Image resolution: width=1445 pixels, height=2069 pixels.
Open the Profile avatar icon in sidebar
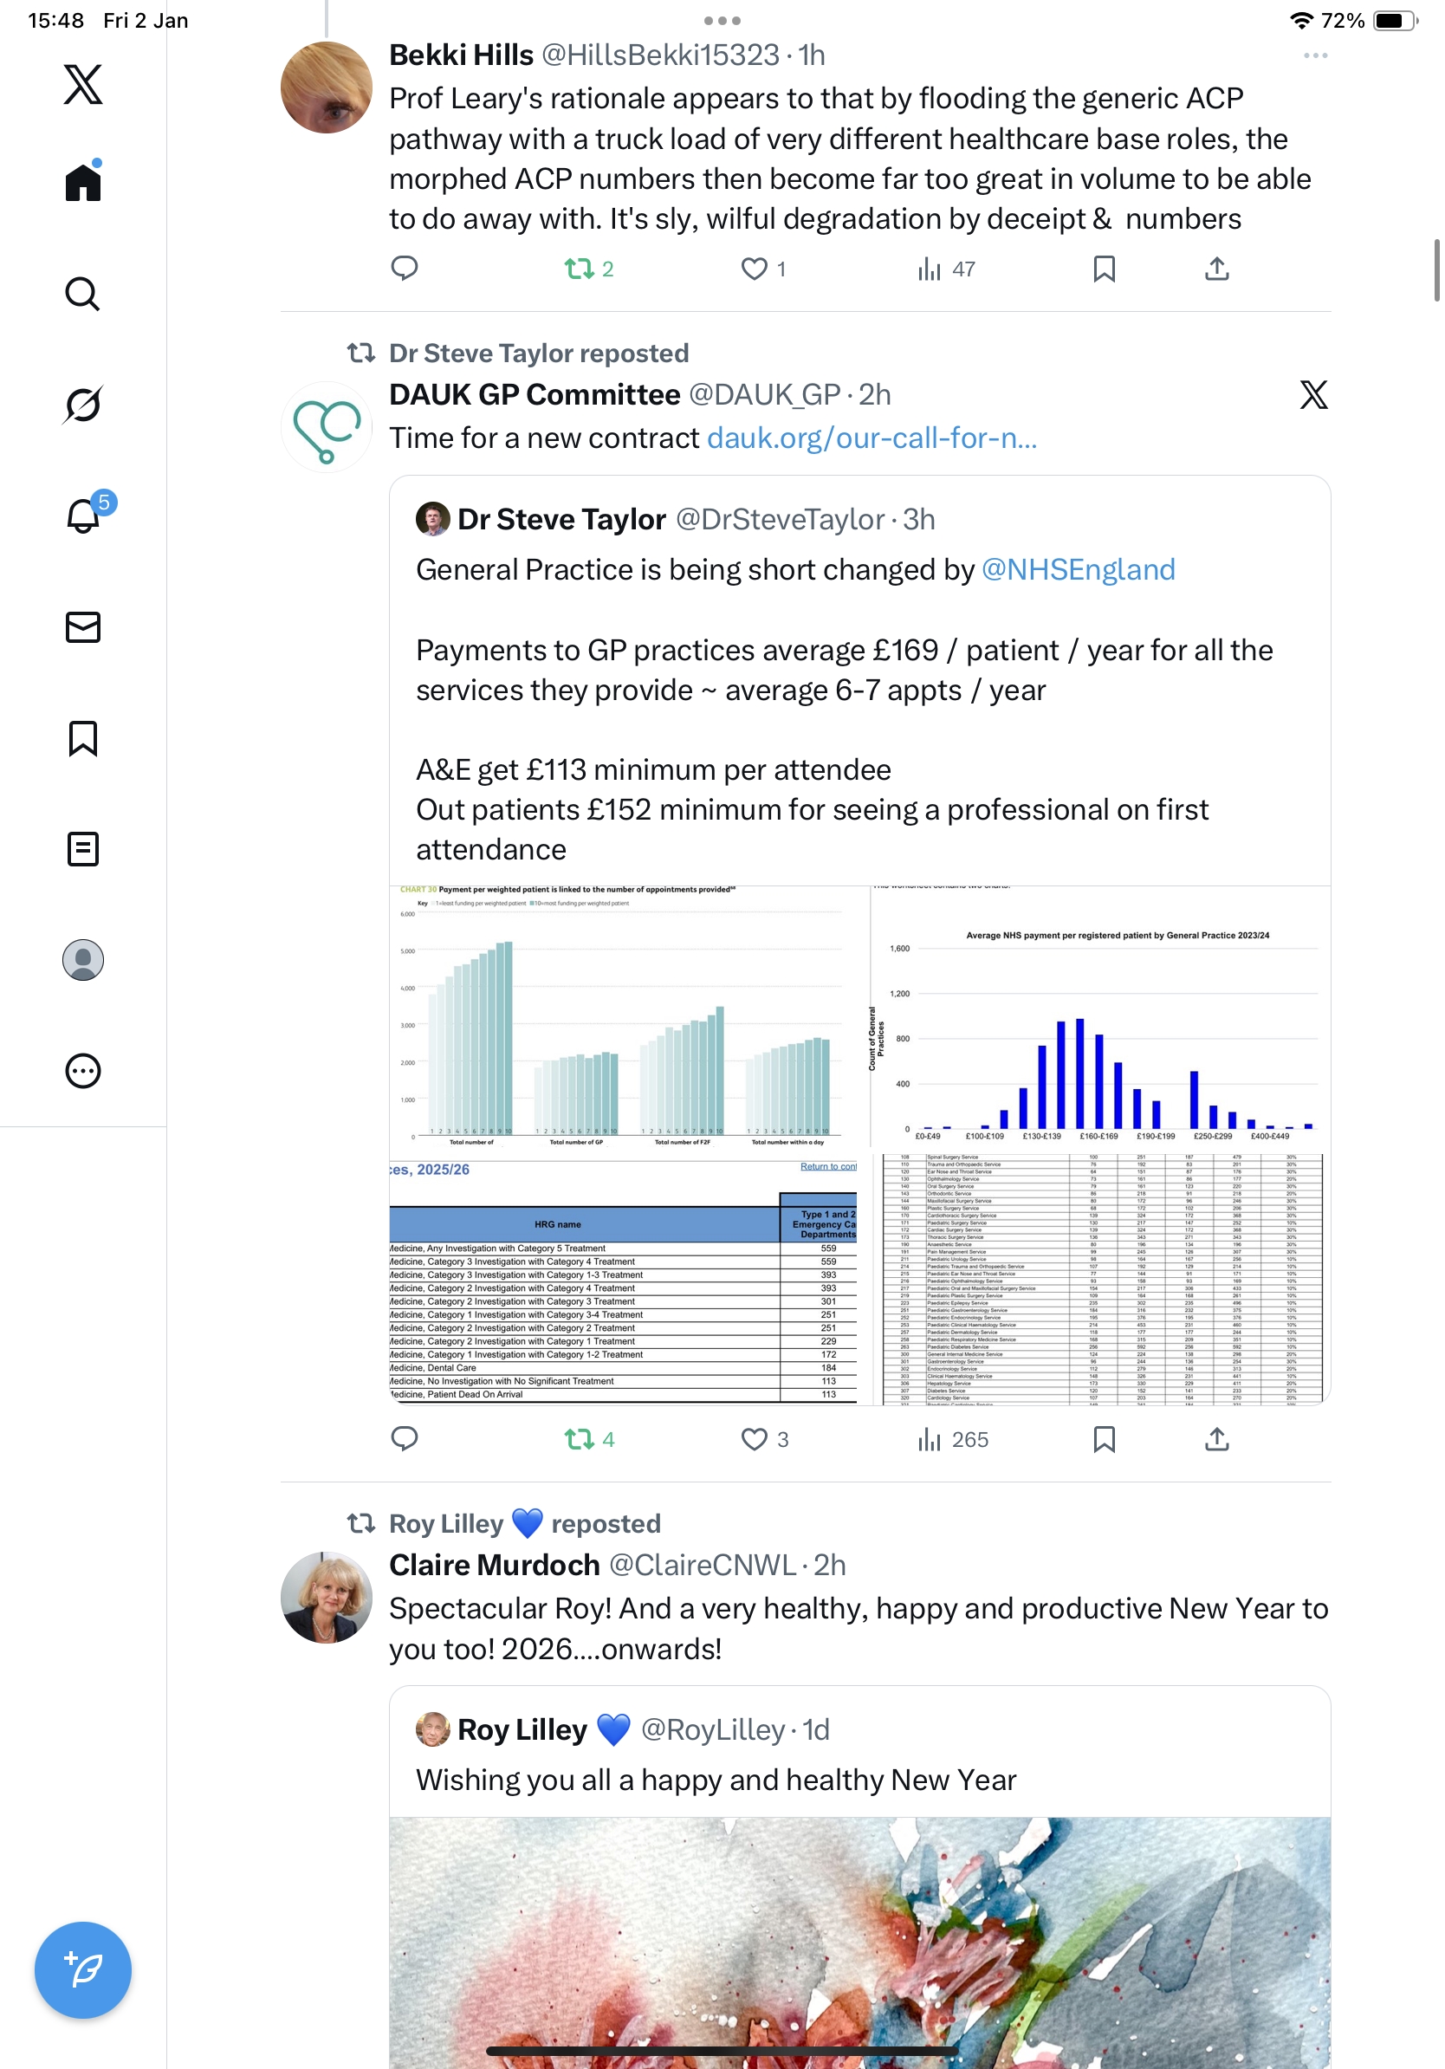(83, 960)
